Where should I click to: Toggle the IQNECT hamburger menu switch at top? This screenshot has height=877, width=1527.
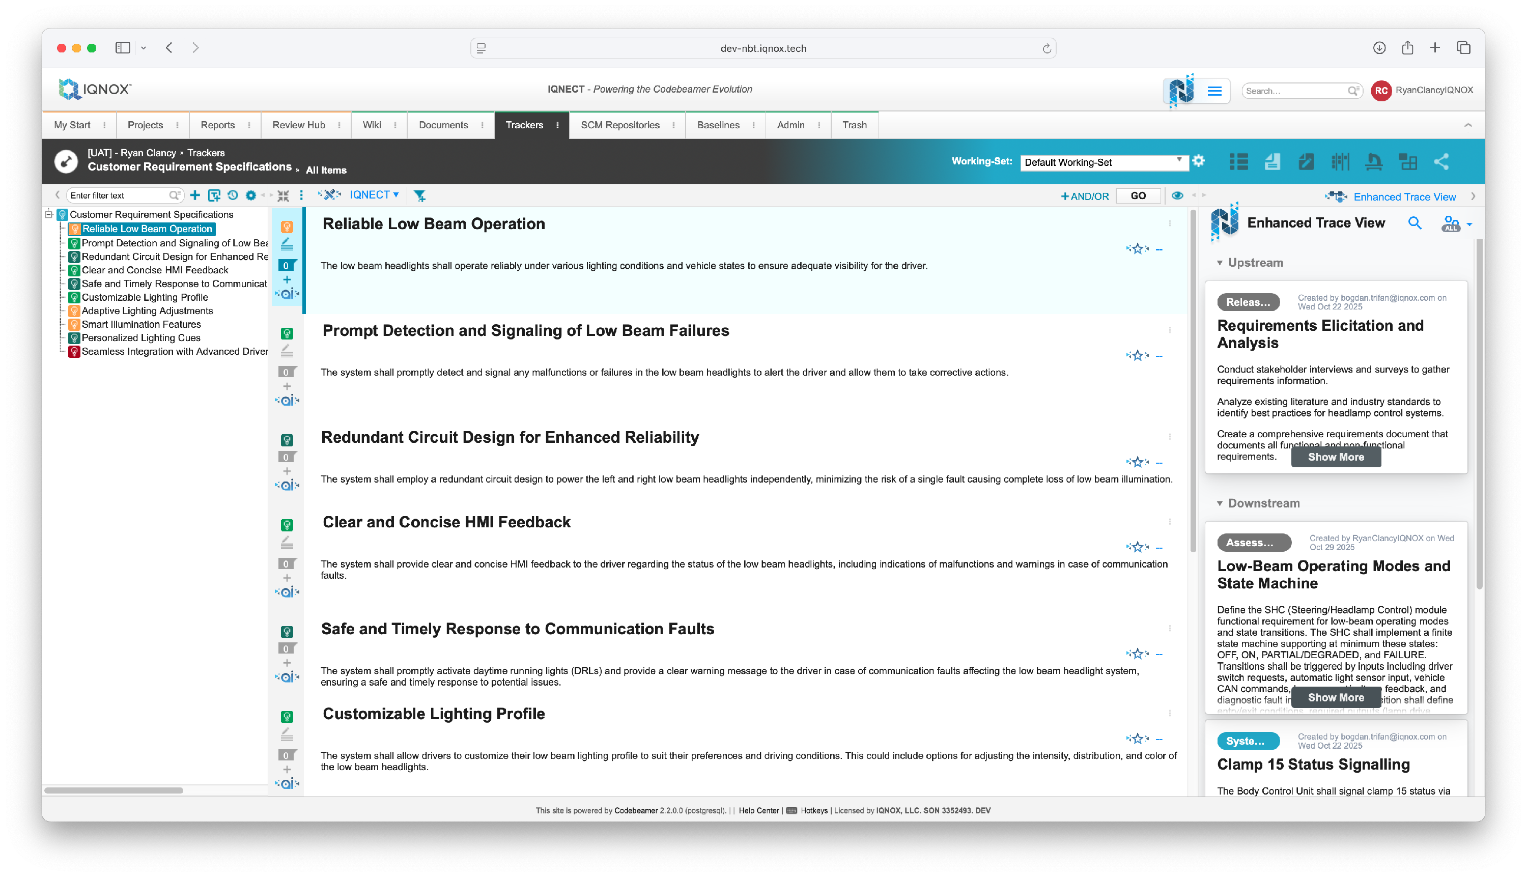[x=1214, y=91]
